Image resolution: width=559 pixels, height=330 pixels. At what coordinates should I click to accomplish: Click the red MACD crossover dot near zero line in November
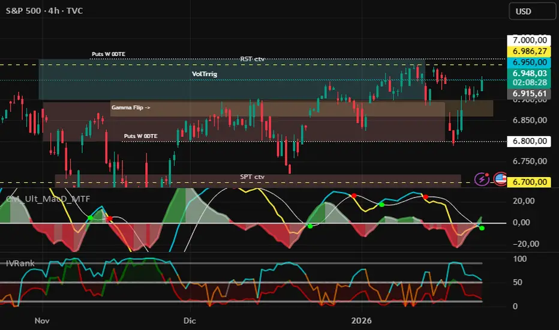109,218
